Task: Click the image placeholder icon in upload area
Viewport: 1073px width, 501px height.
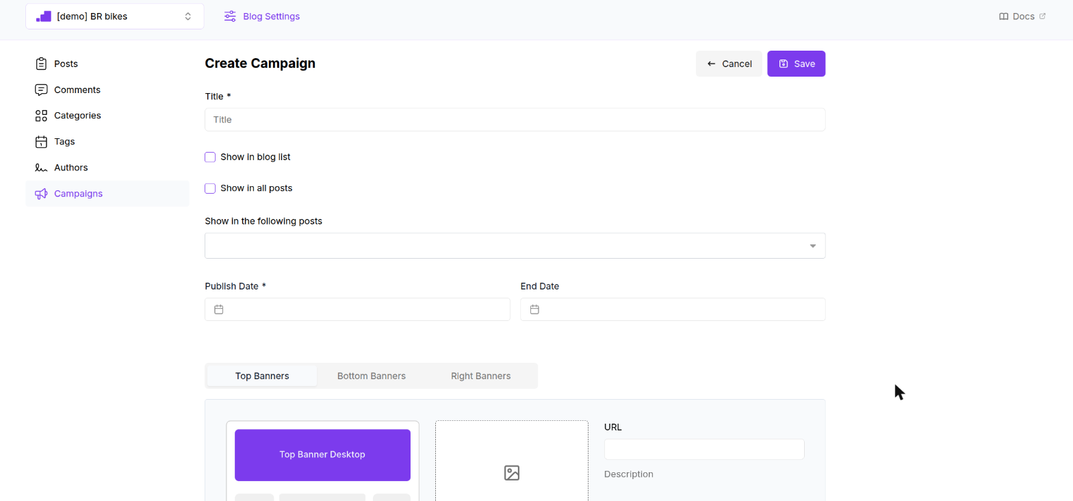Action: 512,473
